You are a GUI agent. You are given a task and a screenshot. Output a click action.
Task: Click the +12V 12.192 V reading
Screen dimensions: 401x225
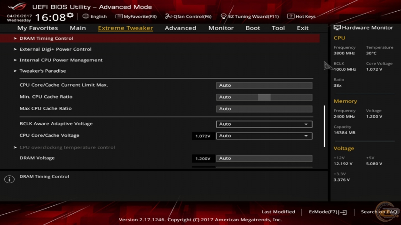(x=343, y=164)
